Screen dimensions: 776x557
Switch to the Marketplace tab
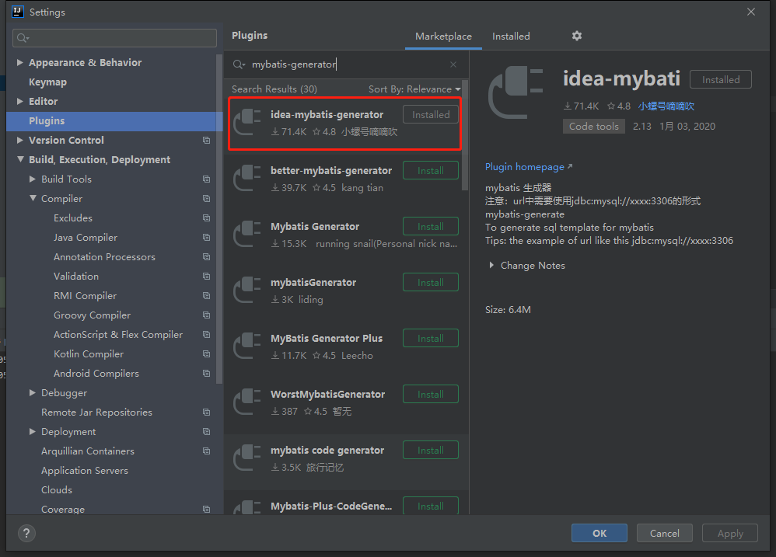[443, 37]
